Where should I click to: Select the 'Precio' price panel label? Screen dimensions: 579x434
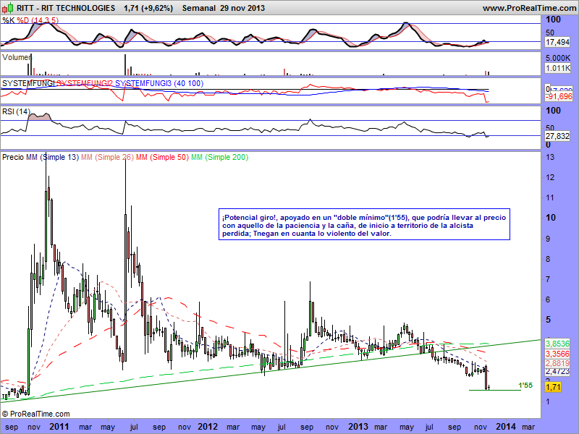(x=13, y=157)
